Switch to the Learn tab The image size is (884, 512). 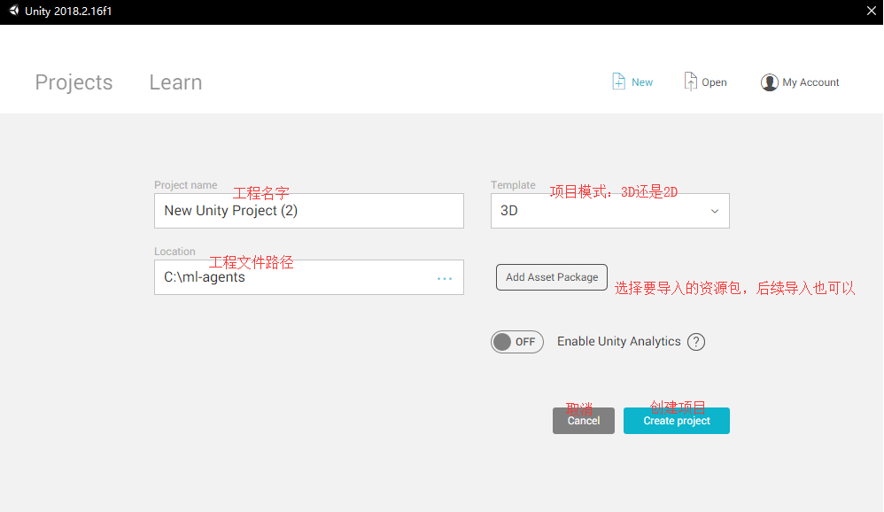click(174, 81)
